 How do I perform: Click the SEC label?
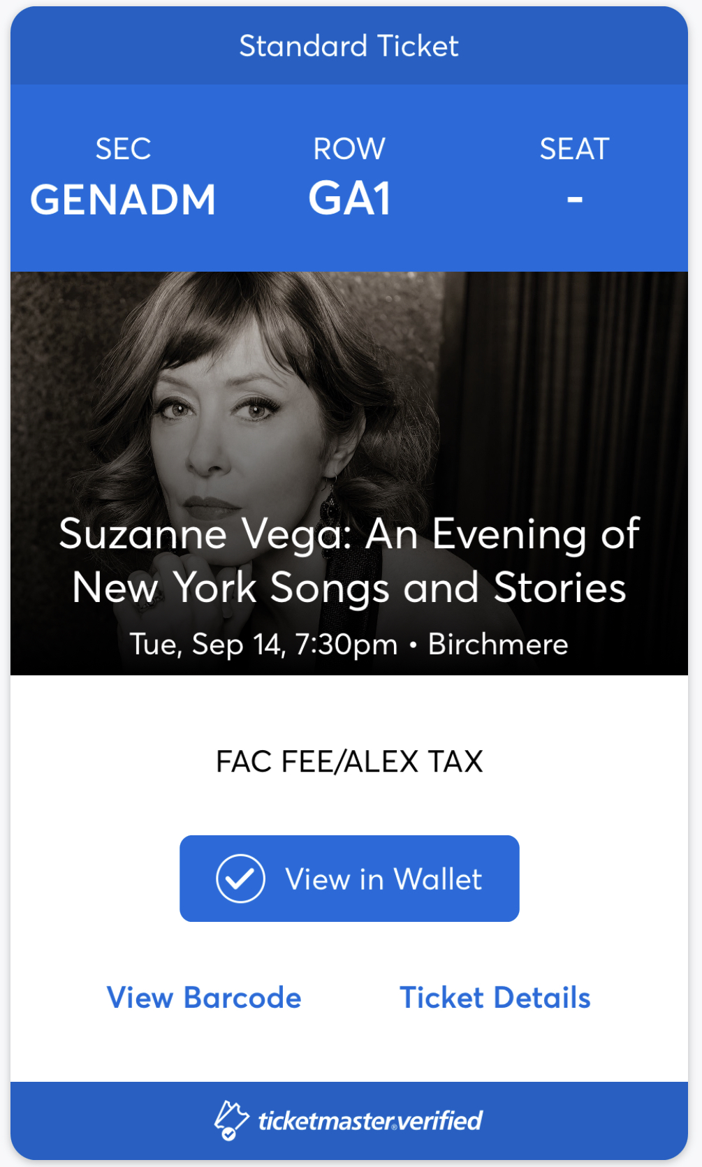point(123,149)
